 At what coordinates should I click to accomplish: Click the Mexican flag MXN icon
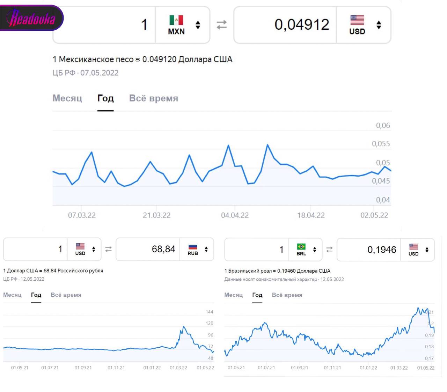click(x=176, y=20)
